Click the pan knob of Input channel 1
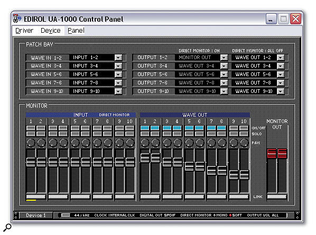Viewport: 316px width, 235px height. tap(31, 143)
